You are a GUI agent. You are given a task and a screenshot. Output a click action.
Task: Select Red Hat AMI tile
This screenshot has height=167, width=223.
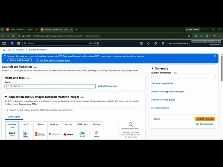pos(68,131)
